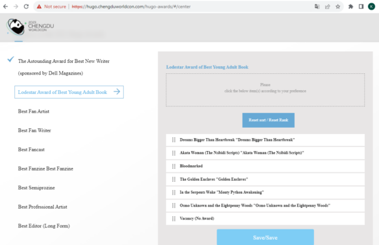
Task: Open the Best Fanzine category
Action: (45, 169)
